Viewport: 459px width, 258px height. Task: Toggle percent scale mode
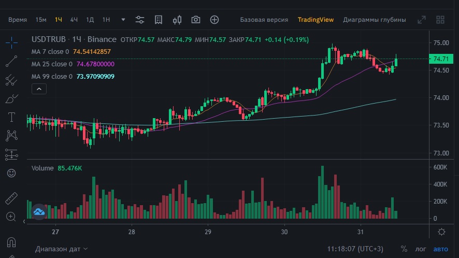click(x=404, y=249)
